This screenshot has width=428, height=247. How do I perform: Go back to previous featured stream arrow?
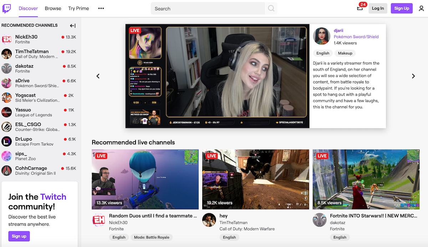98,76
